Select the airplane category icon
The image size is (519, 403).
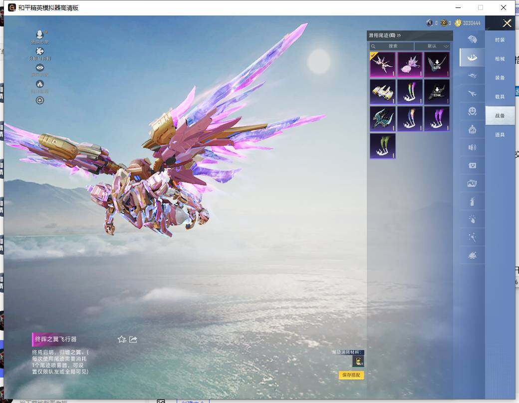tap(472, 93)
